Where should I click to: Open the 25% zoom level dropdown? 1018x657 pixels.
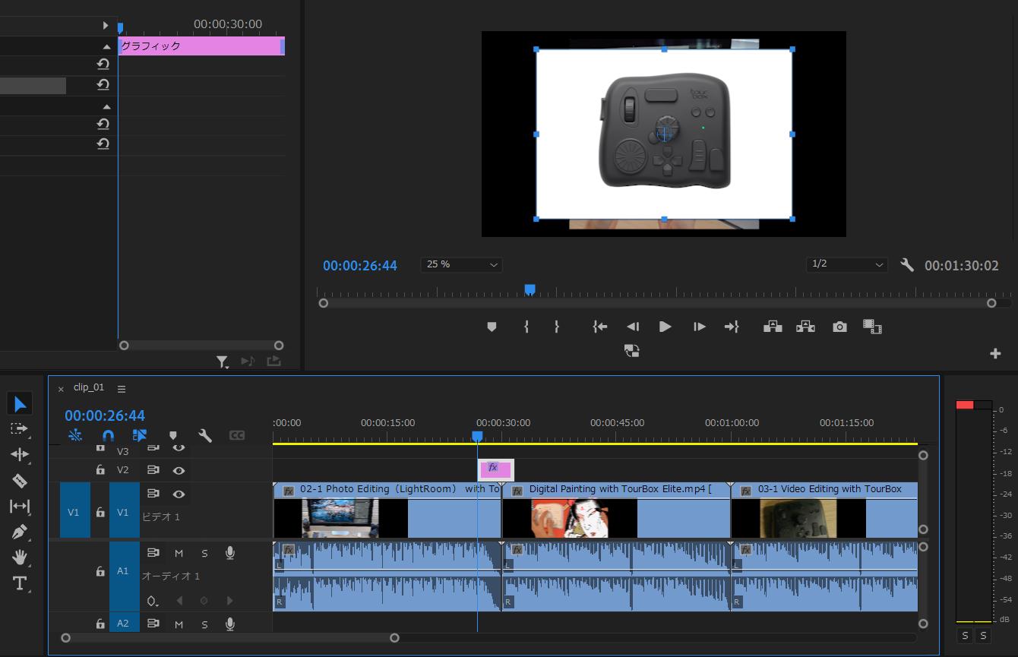460,264
